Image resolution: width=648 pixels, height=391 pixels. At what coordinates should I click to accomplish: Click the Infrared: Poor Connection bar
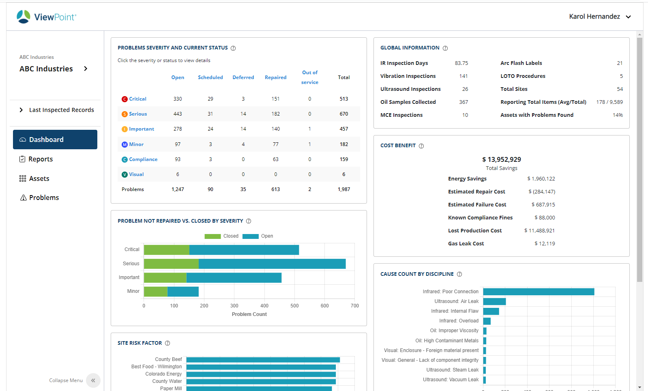538,292
